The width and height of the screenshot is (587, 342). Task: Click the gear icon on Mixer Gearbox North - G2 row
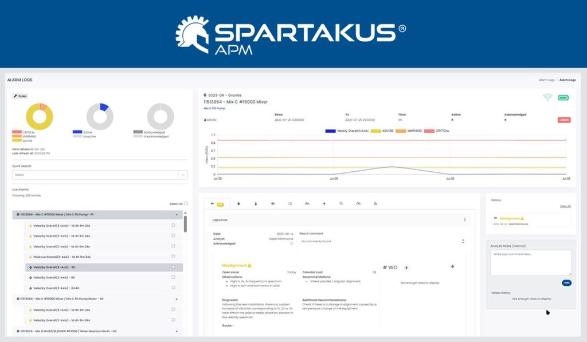point(18,332)
